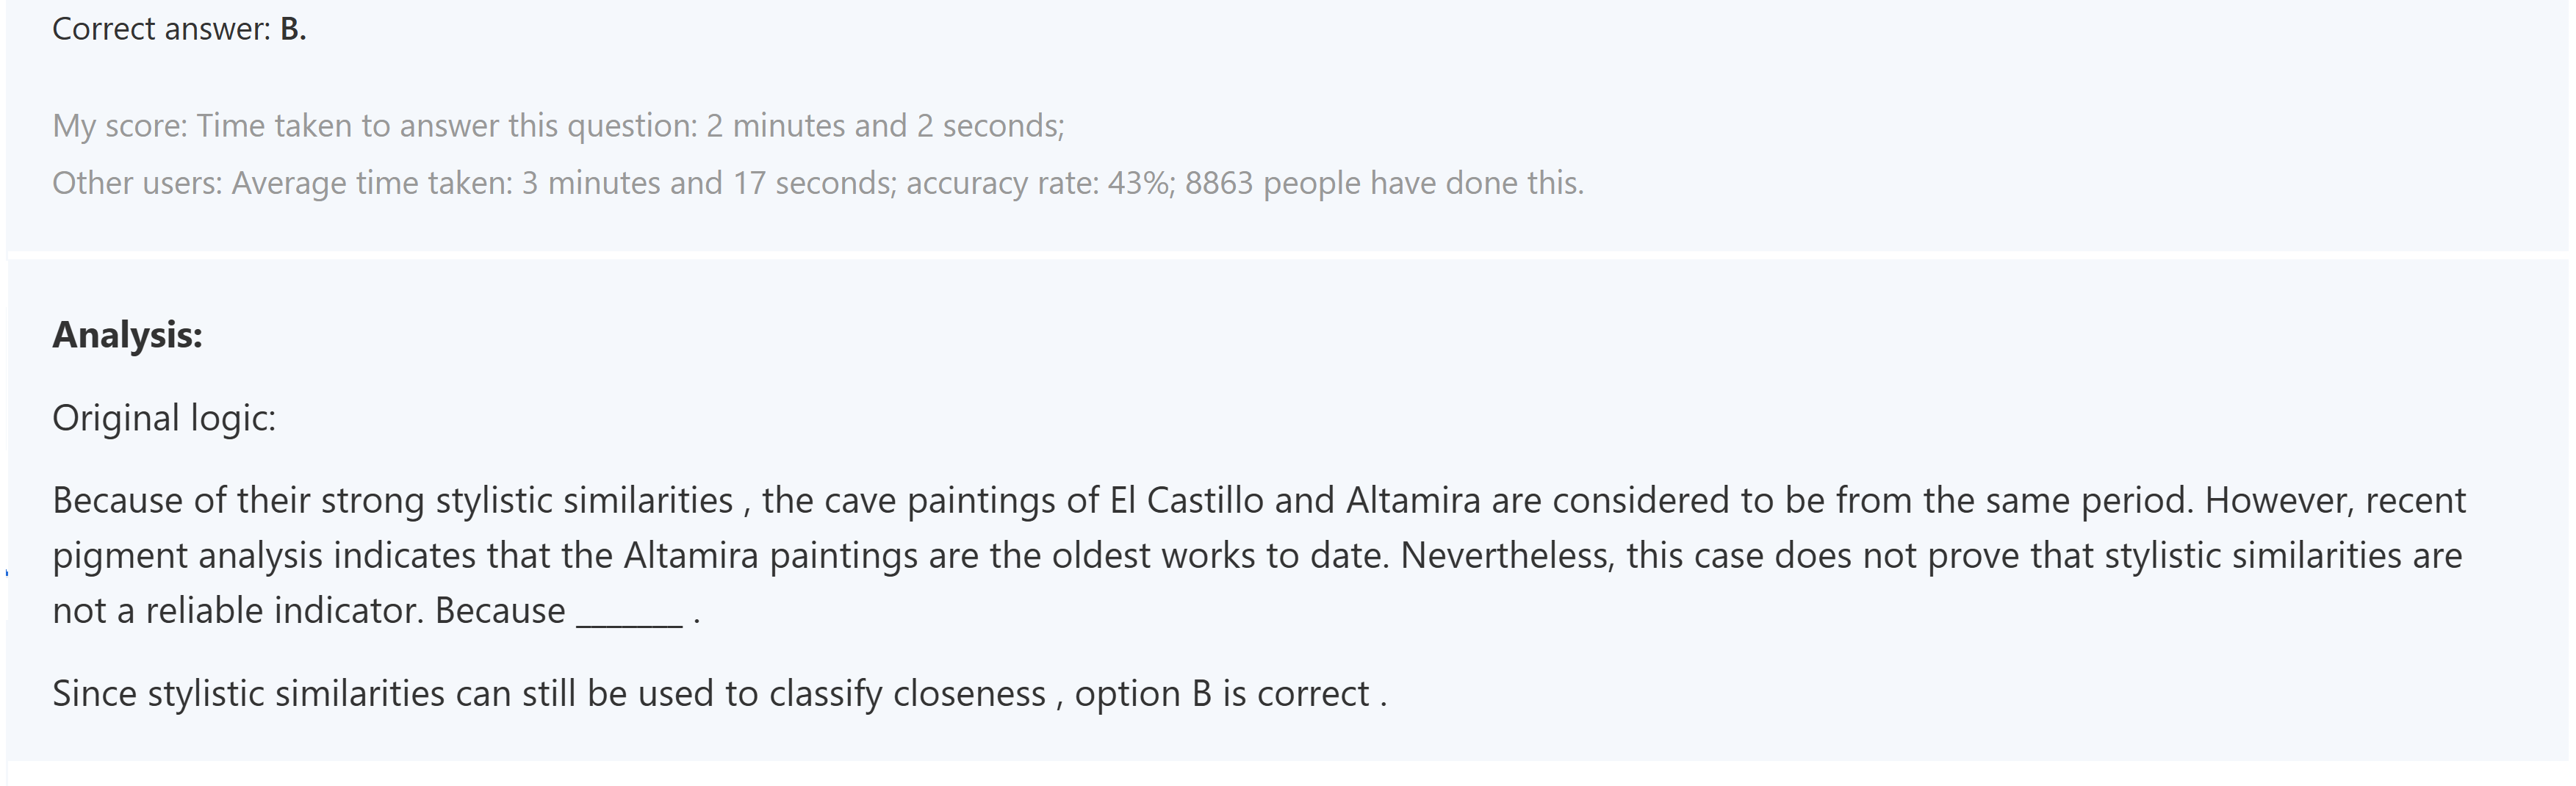Screen dimensions: 2576x786
Task: Click the first 'Altamira' in the paragraph
Action: coord(1412,500)
